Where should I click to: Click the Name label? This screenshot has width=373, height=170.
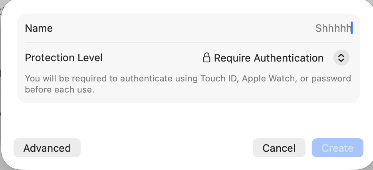pyautogui.click(x=39, y=28)
